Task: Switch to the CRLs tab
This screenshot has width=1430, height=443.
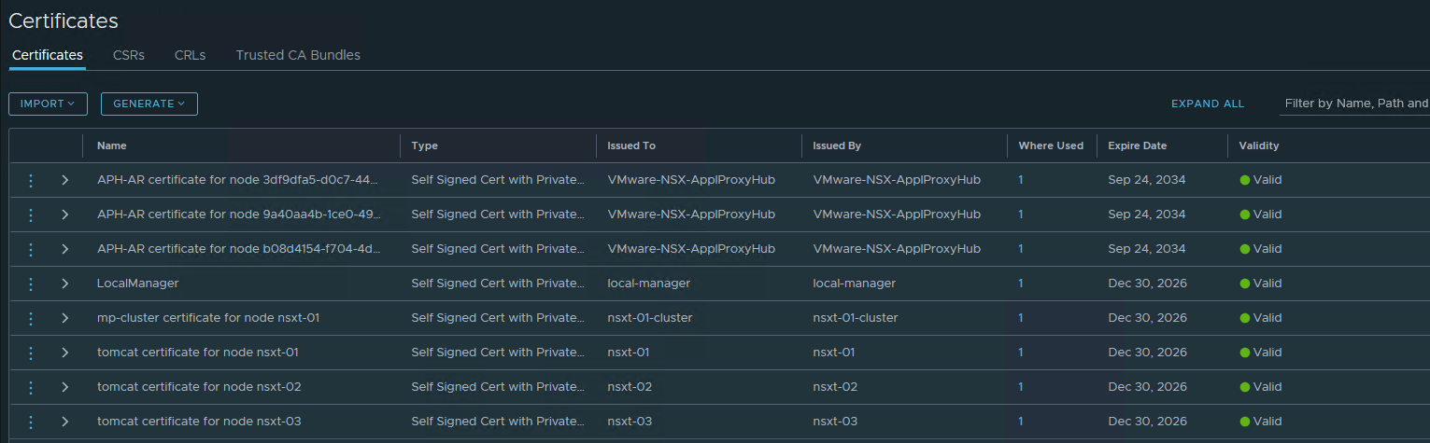Action: coord(190,55)
